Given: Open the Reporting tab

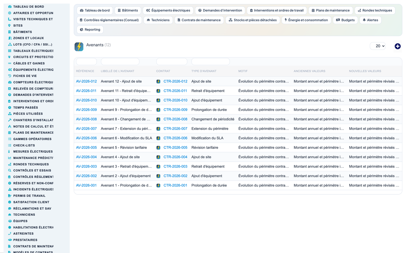Looking at the screenshot, I should [x=90, y=30].
